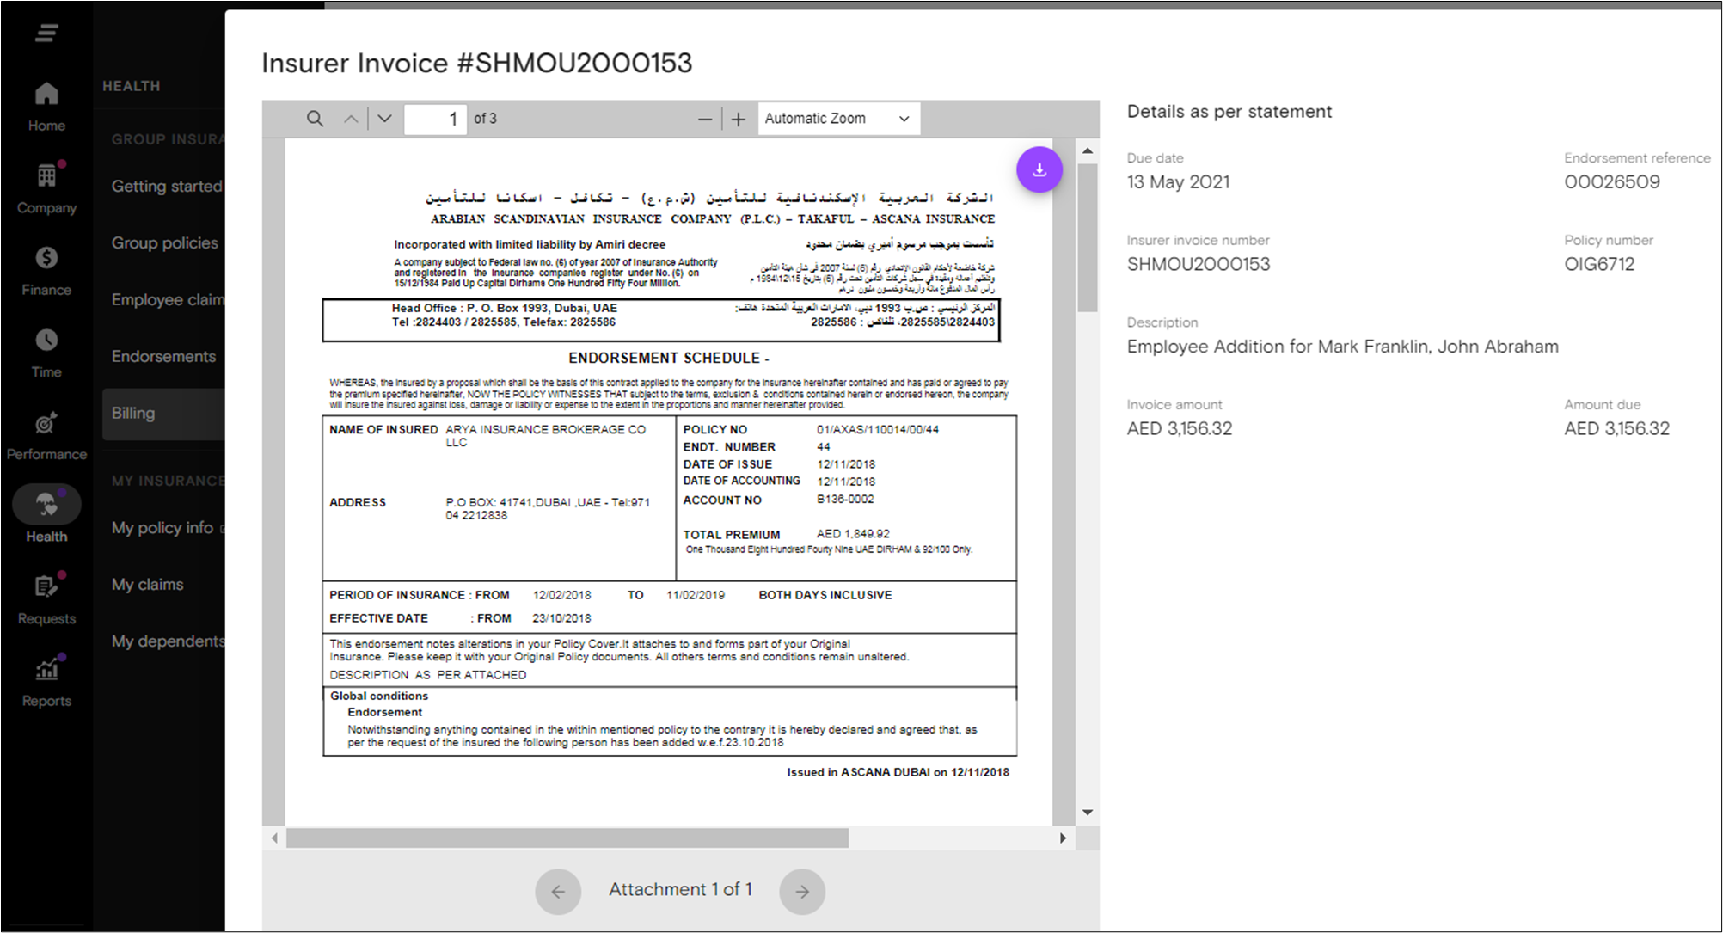The width and height of the screenshot is (1723, 933).
Task: Open the Automatic Zoom dropdown
Action: click(x=838, y=119)
